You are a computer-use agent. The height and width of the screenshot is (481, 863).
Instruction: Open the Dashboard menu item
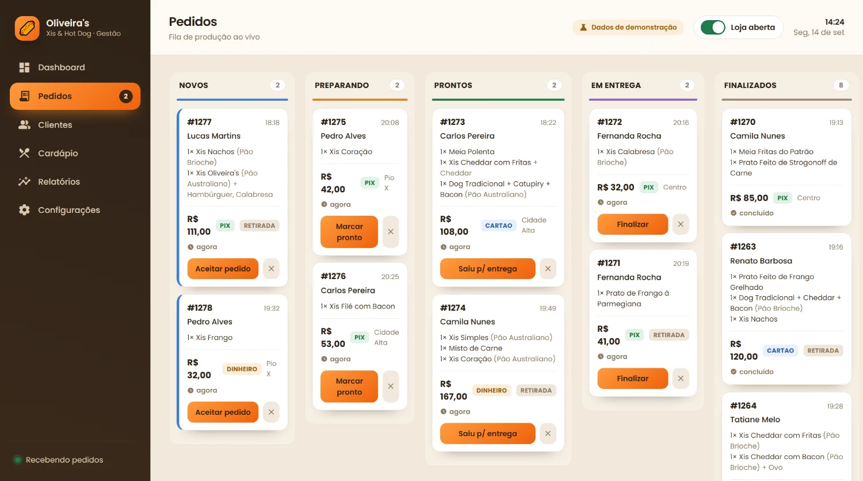pyautogui.click(x=75, y=67)
